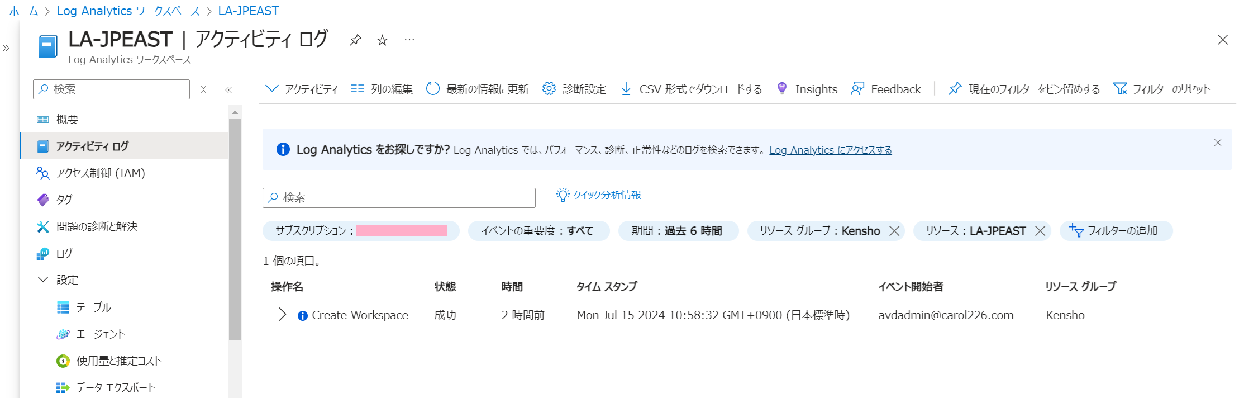Click the sidebar 検索 field
The width and height of the screenshot is (1244, 398).
(111, 89)
